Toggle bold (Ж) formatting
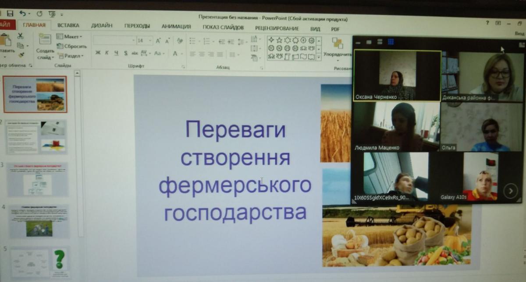 coord(98,53)
